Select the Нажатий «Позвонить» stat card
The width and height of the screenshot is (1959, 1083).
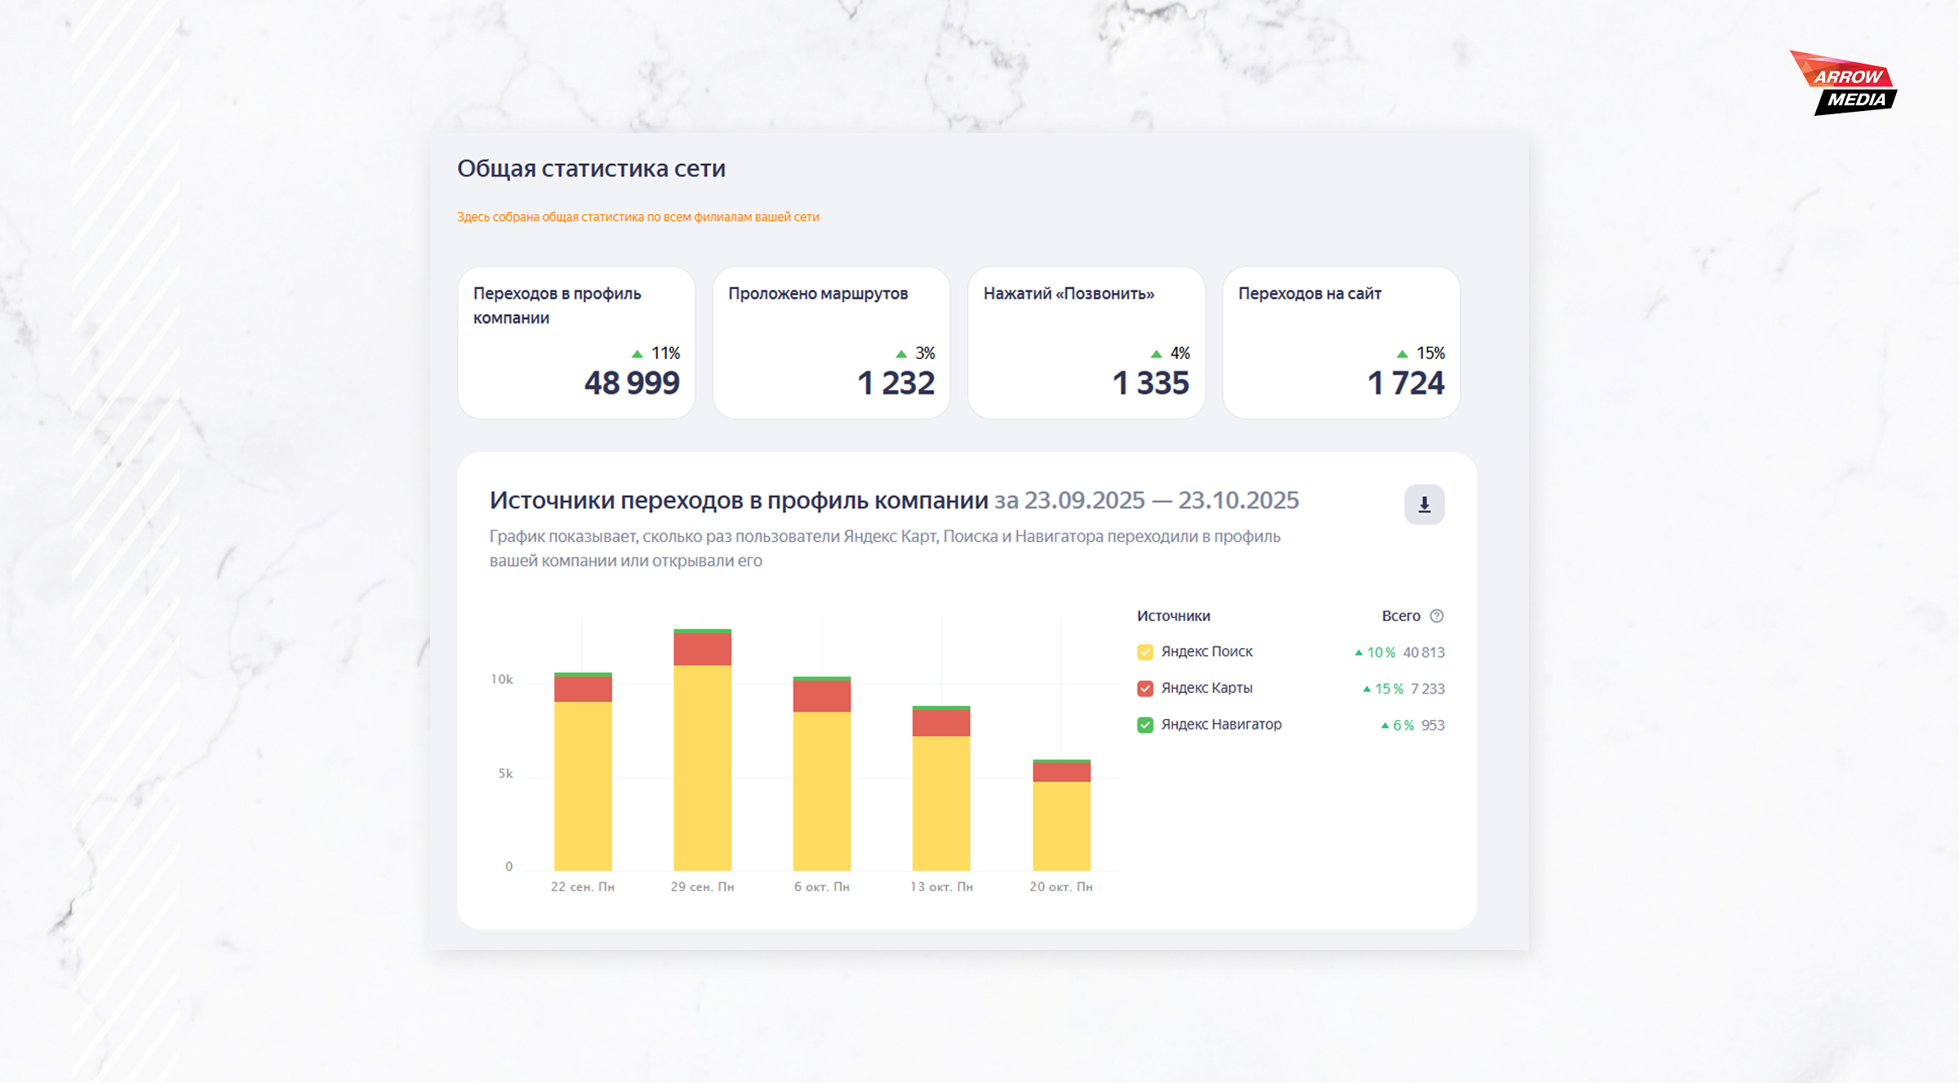(1086, 343)
